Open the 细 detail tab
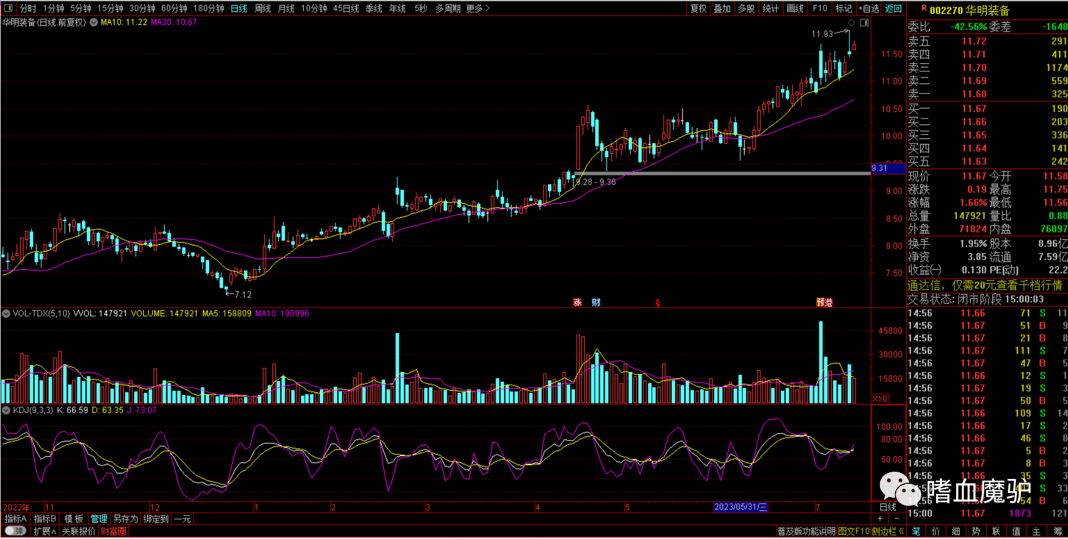 click(x=956, y=531)
